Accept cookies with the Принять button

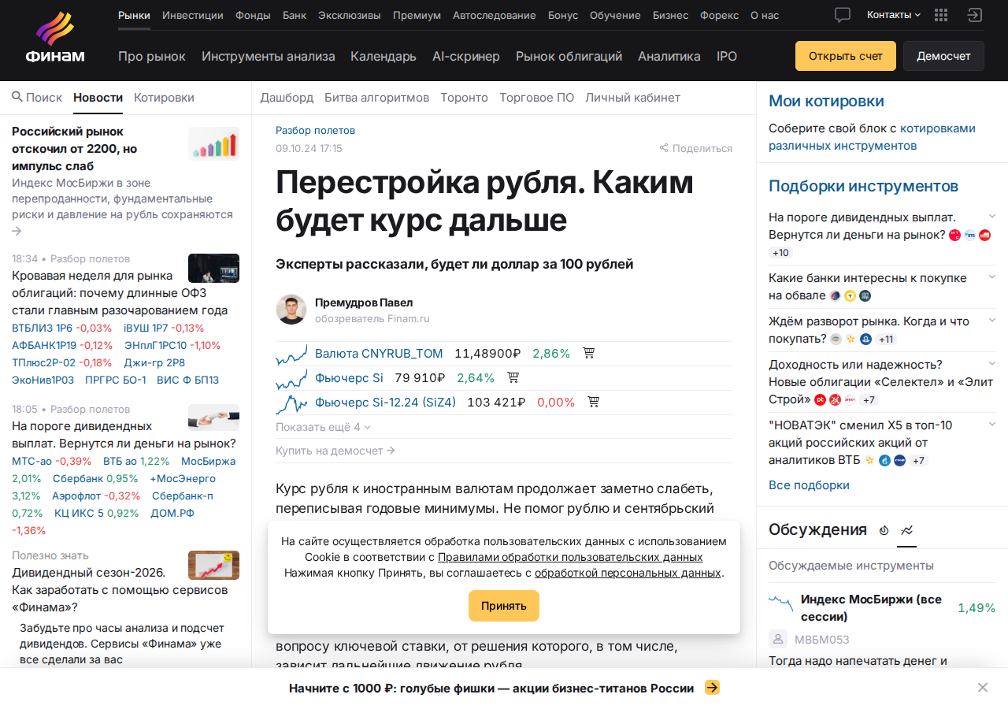504,606
